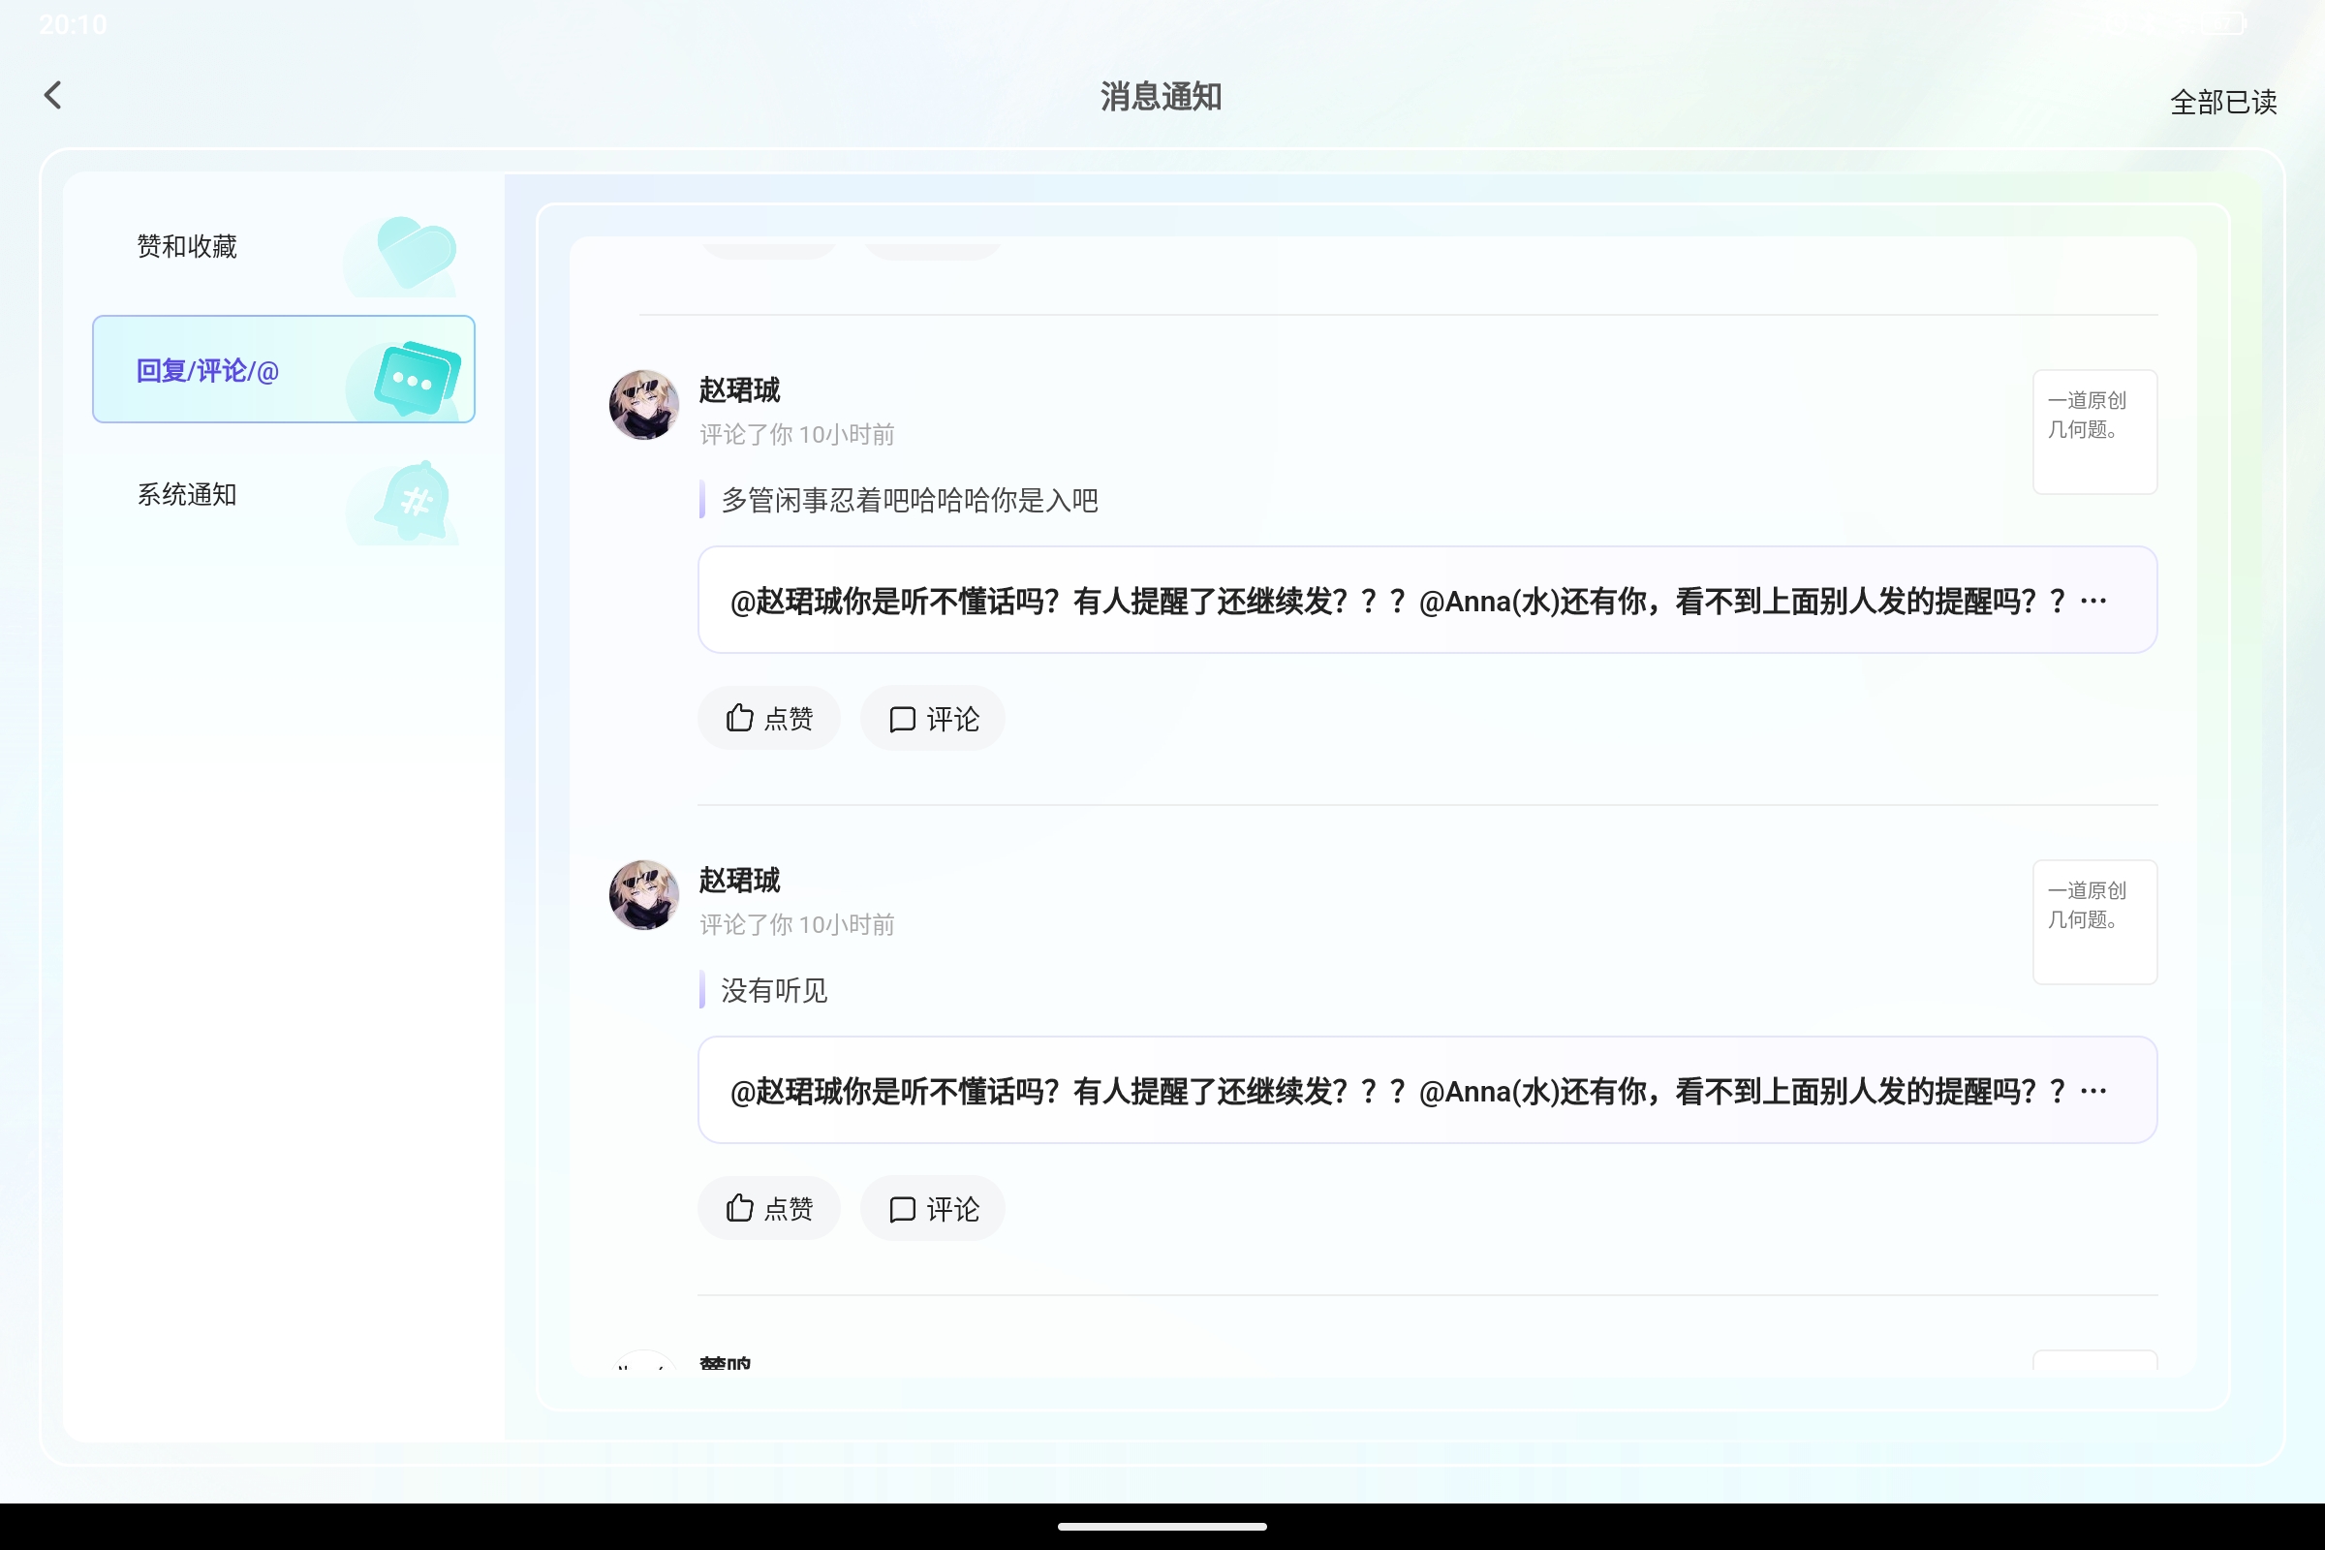2325x1550 pixels.
Task: Expand the truncated comment using the first ellipsis
Action: [x=2093, y=600]
